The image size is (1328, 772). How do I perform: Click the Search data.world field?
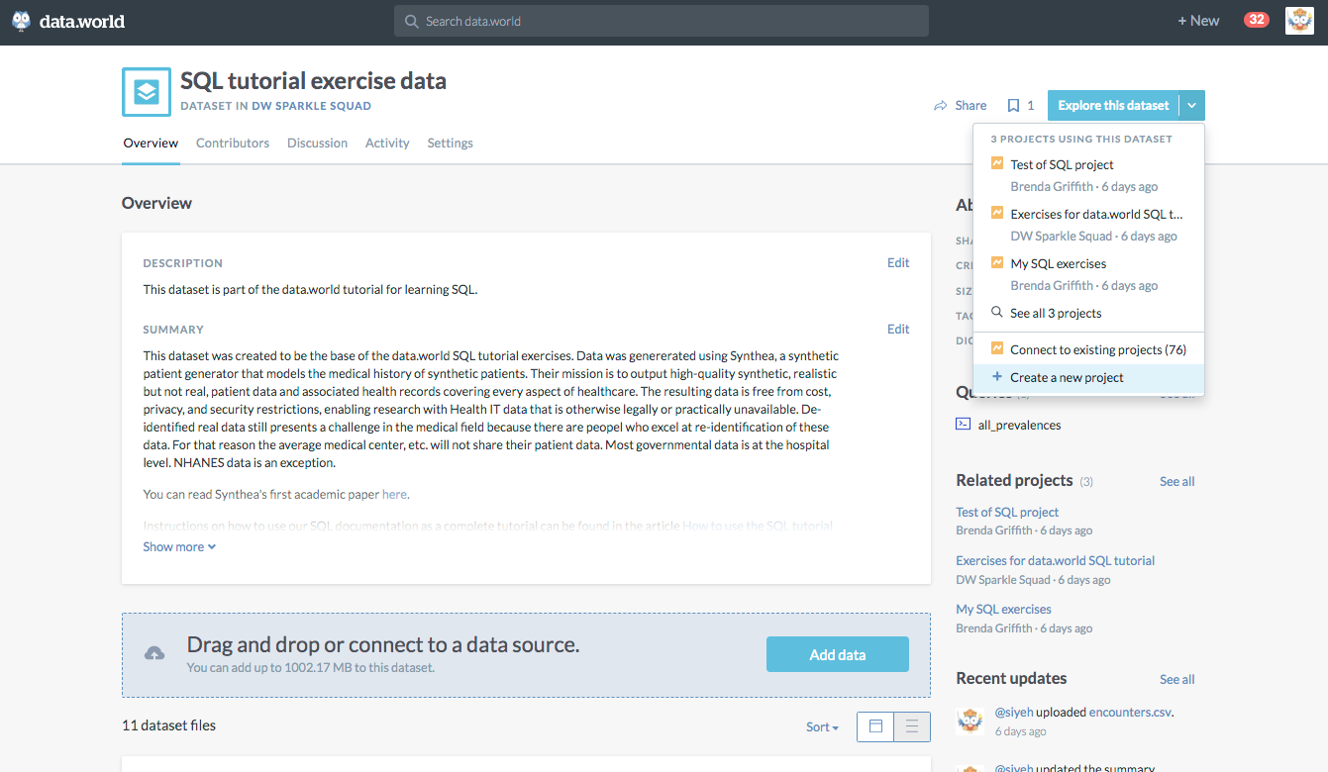662,21
